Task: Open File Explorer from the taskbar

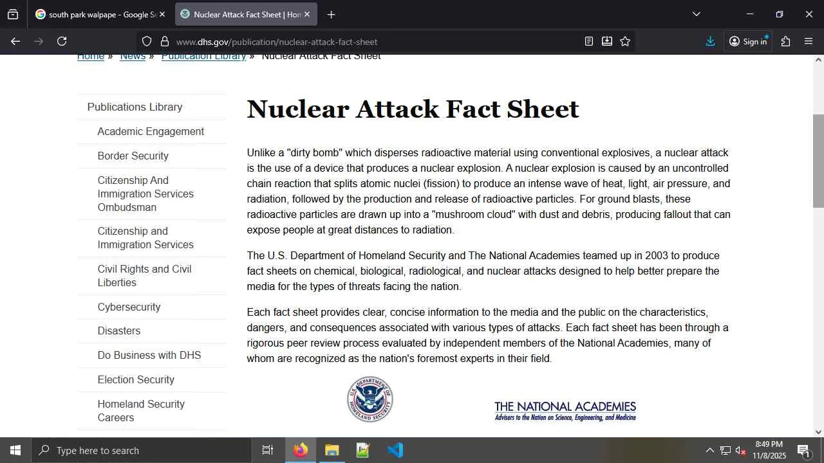Action: (x=332, y=450)
